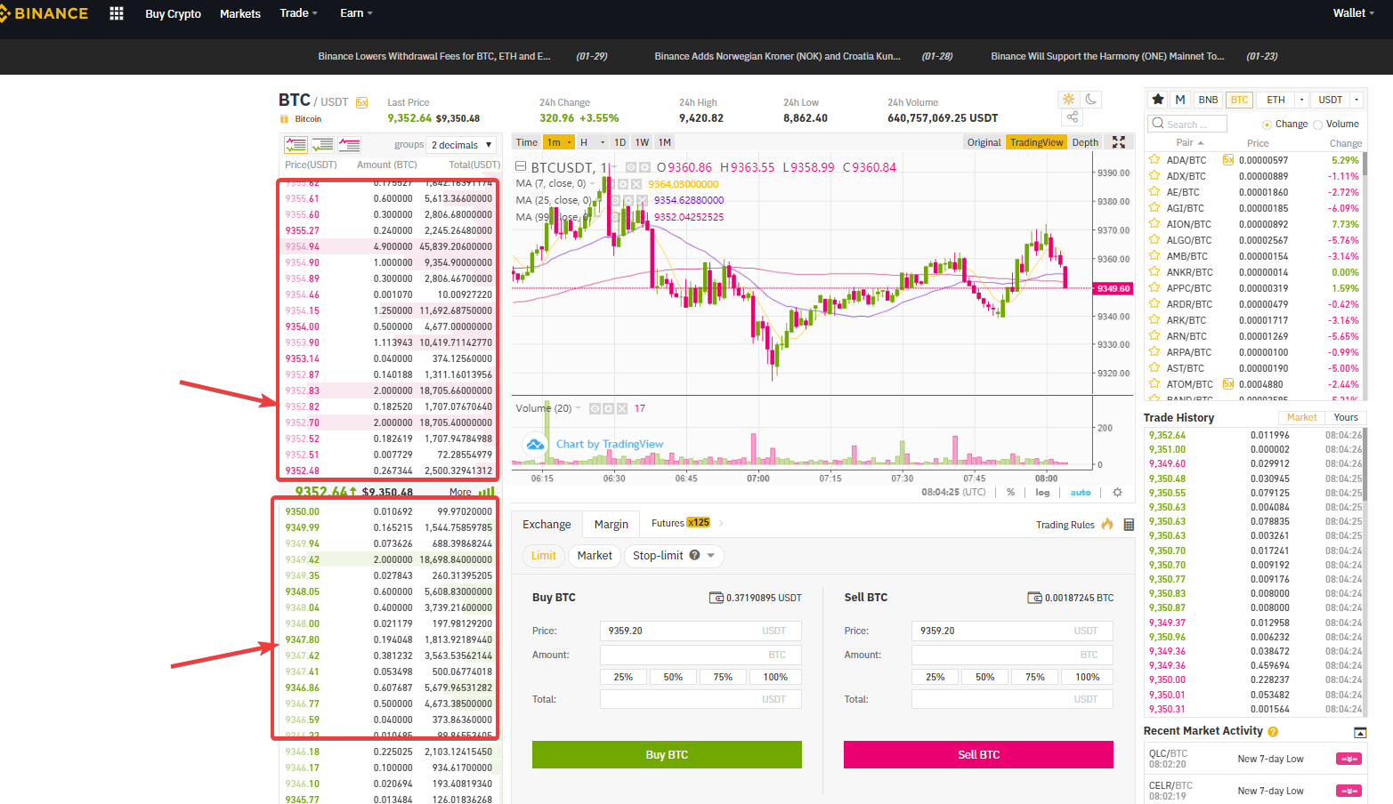Open the apps grid next to Binance logo
This screenshot has height=804, width=1393.
(x=116, y=12)
